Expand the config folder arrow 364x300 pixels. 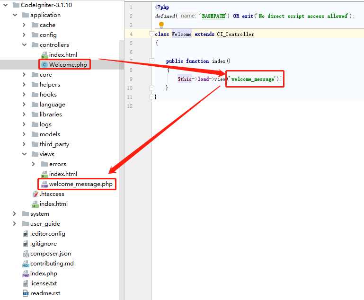24,35
